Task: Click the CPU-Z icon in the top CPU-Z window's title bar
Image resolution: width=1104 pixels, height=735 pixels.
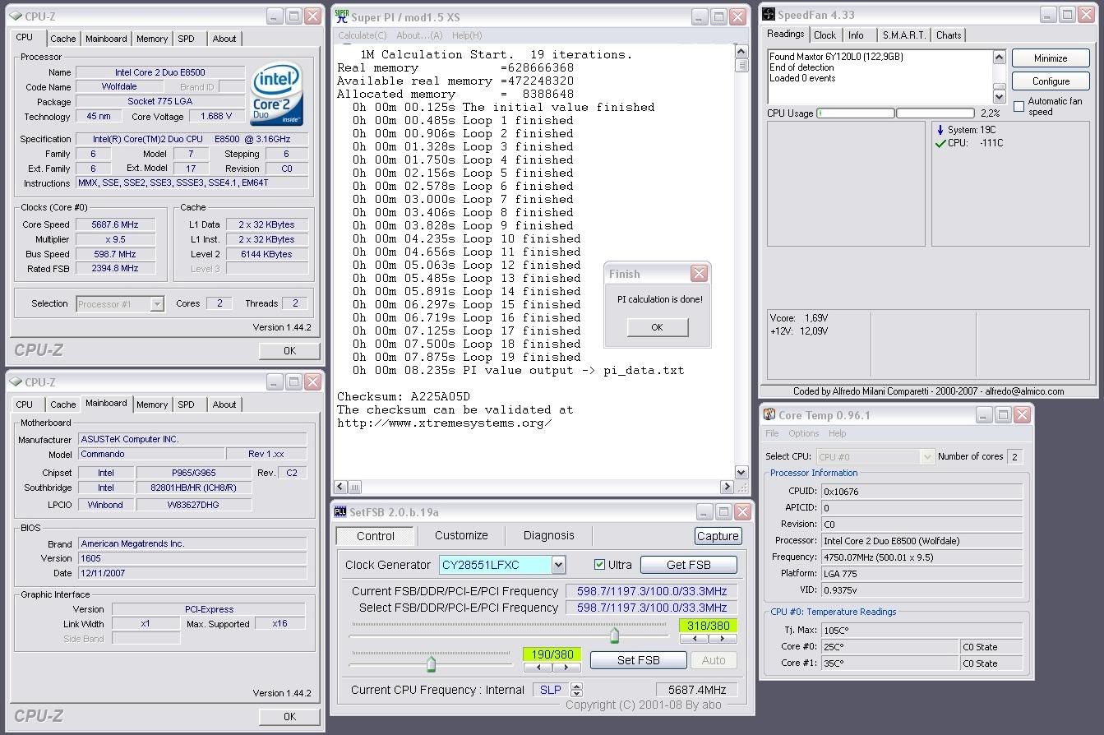Action: pyautogui.click(x=15, y=16)
